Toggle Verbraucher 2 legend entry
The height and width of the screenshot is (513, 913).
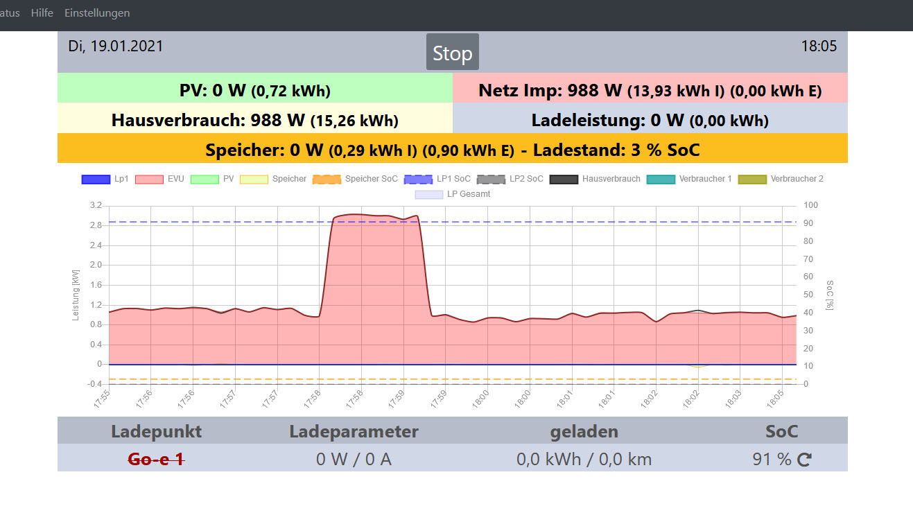coord(781,179)
